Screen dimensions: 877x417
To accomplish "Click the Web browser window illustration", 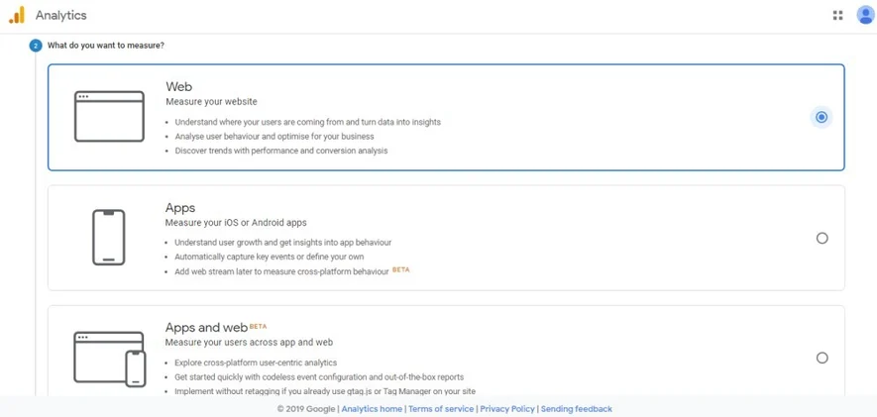I will [109, 116].
